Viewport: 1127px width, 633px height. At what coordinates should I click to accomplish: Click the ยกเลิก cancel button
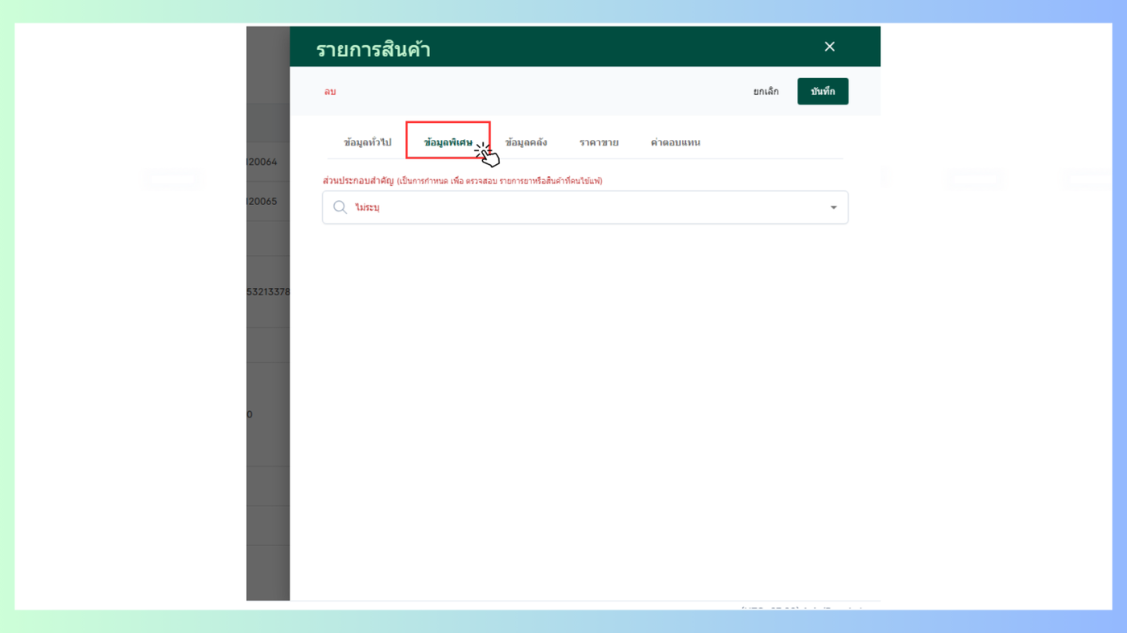pyautogui.click(x=766, y=92)
